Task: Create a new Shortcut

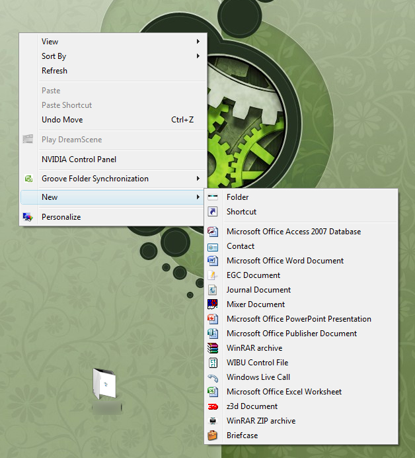Action: point(241,212)
